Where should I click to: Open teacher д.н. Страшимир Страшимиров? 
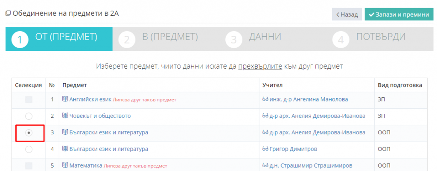point(311,166)
